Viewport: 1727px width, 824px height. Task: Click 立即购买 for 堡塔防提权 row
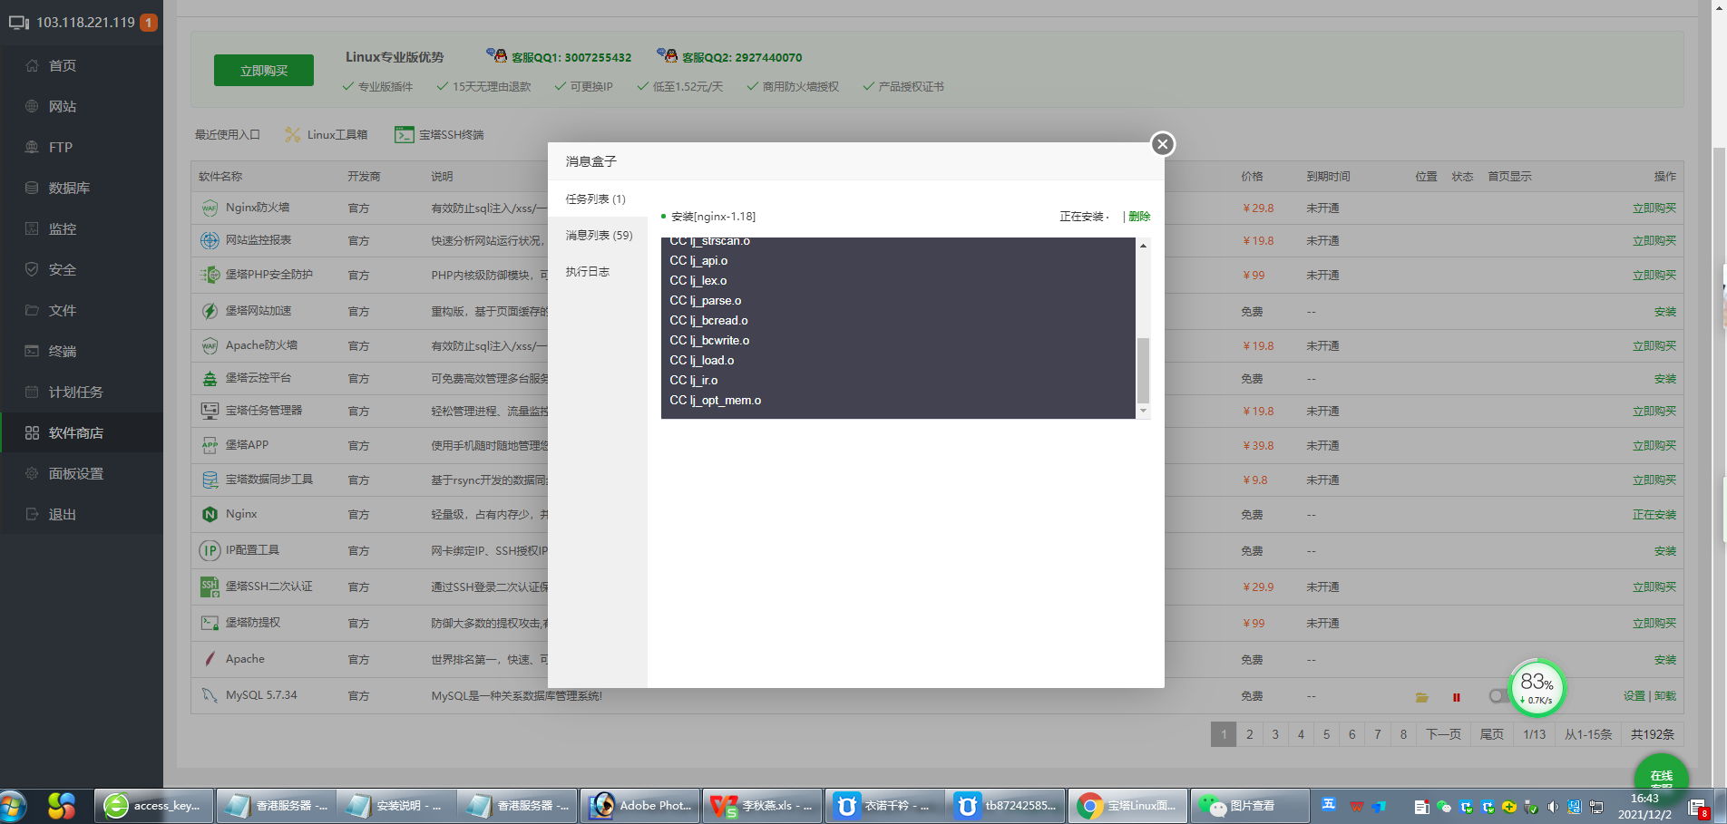pos(1654,623)
